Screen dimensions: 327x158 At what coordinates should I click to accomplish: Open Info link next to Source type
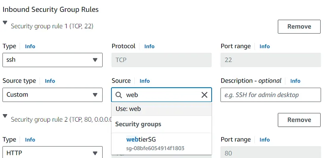click(x=50, y=81)
